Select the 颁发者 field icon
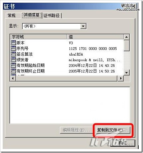This screenshot has width=143, height=153. point(13,60)
